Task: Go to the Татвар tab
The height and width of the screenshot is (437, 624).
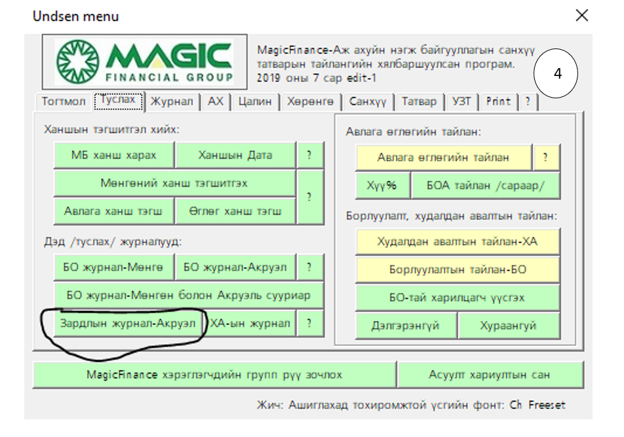Action: [419, 102]
